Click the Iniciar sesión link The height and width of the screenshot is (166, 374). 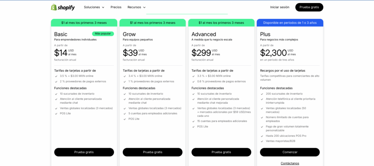[279, 7]
